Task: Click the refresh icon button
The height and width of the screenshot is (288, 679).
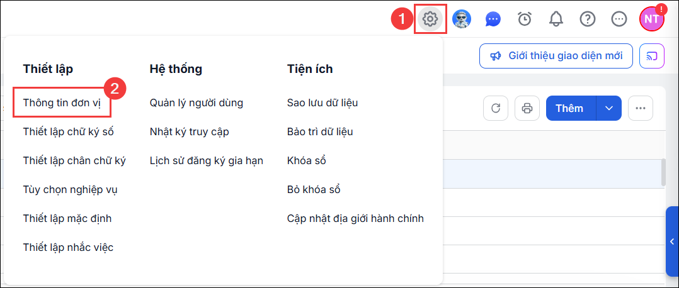Action: tap(495, 108)
